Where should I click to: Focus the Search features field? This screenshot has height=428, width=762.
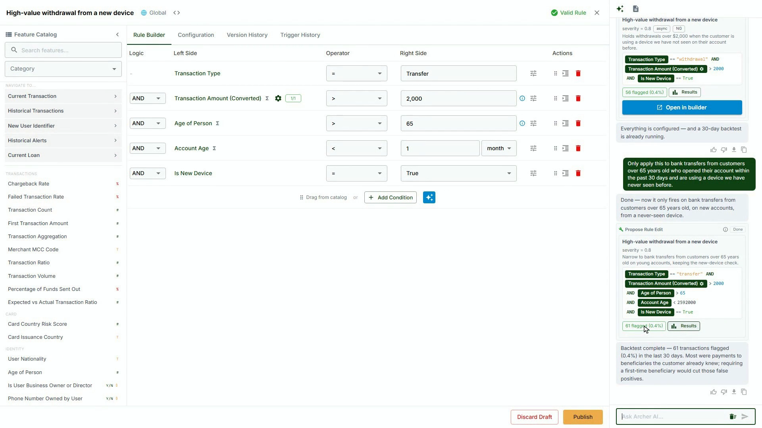[63, 50]
